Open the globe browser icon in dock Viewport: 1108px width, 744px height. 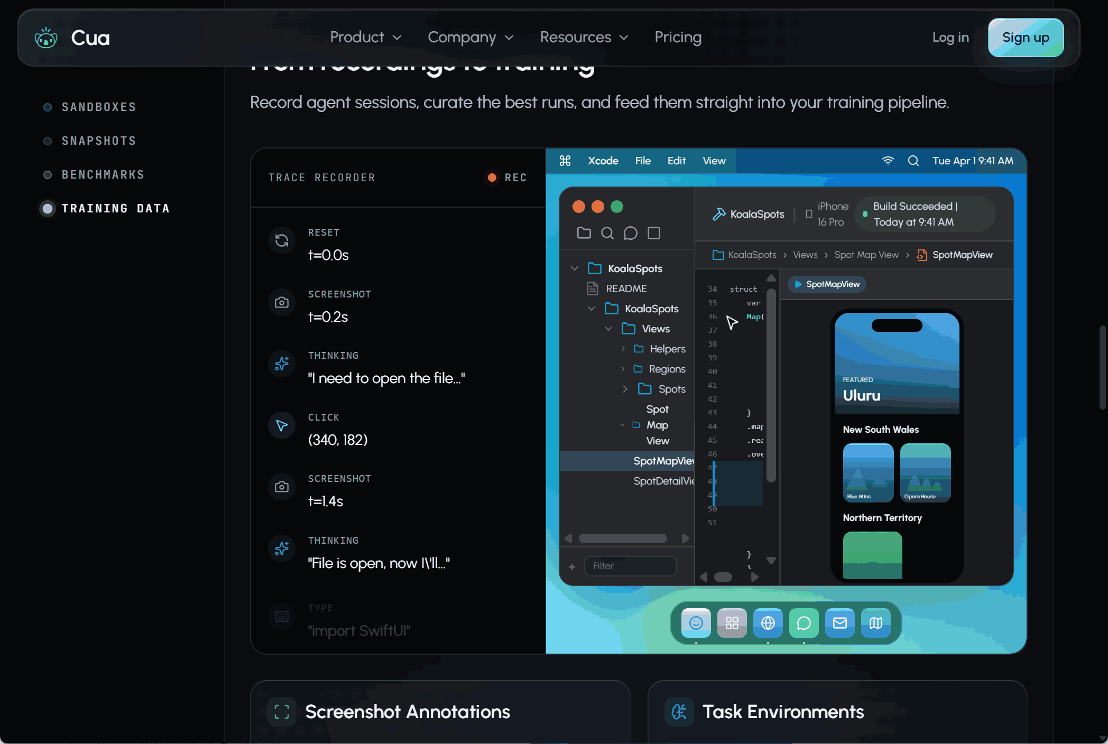click(768, 623)
